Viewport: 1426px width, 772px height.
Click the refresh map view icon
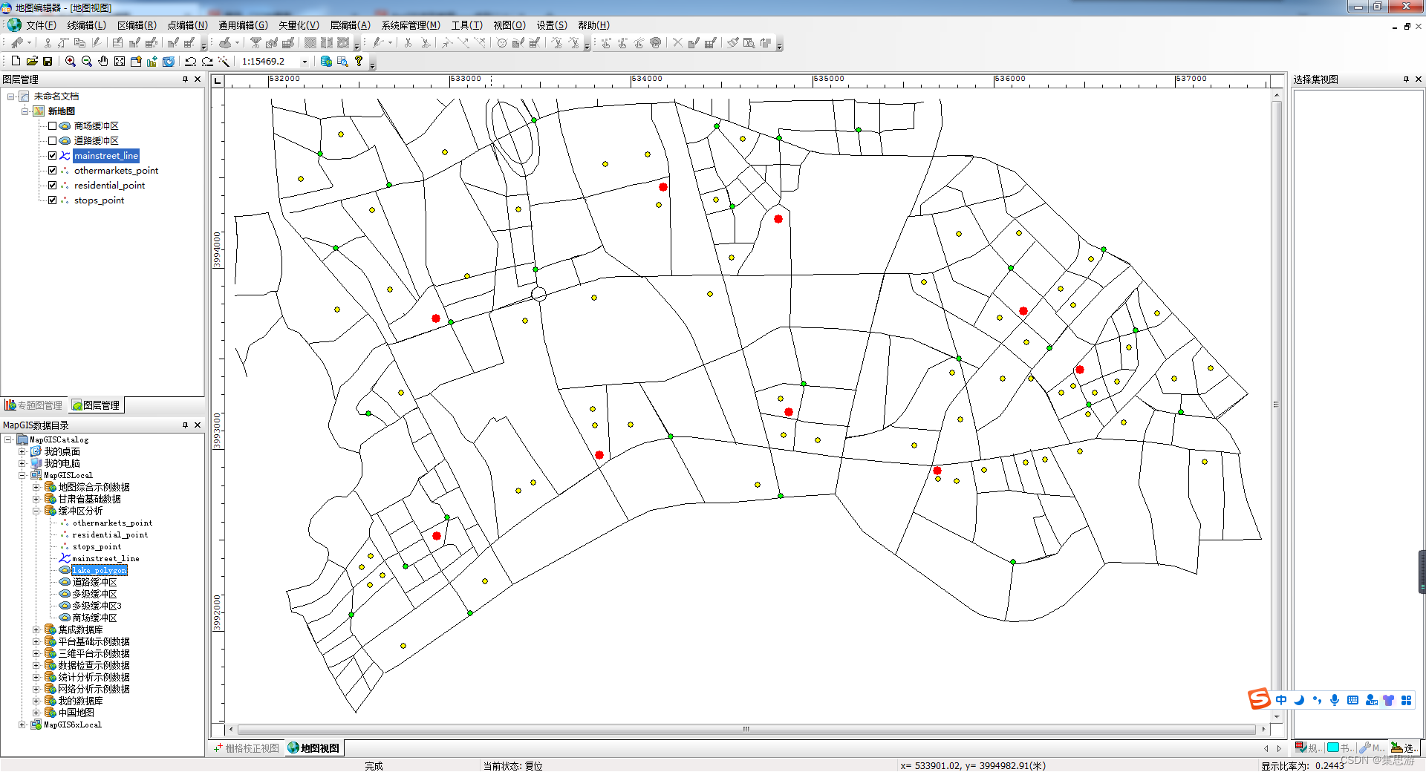(x=169, y=61)
